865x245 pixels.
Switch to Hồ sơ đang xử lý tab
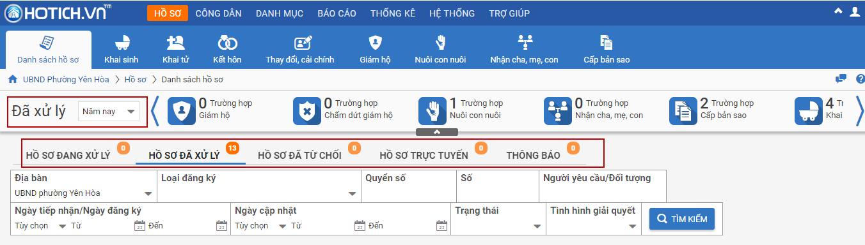coord(68,155)
